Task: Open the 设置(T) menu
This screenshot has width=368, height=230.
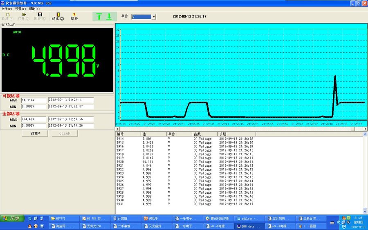Action: pyautogui.click(x=20, y=9)
